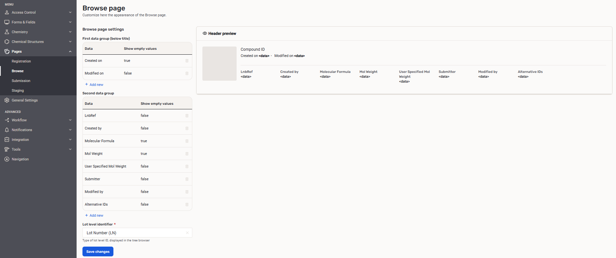Expand the Forms & Fields section
Viewport: 616px width, 258px height.
click(x=70, y=22)
